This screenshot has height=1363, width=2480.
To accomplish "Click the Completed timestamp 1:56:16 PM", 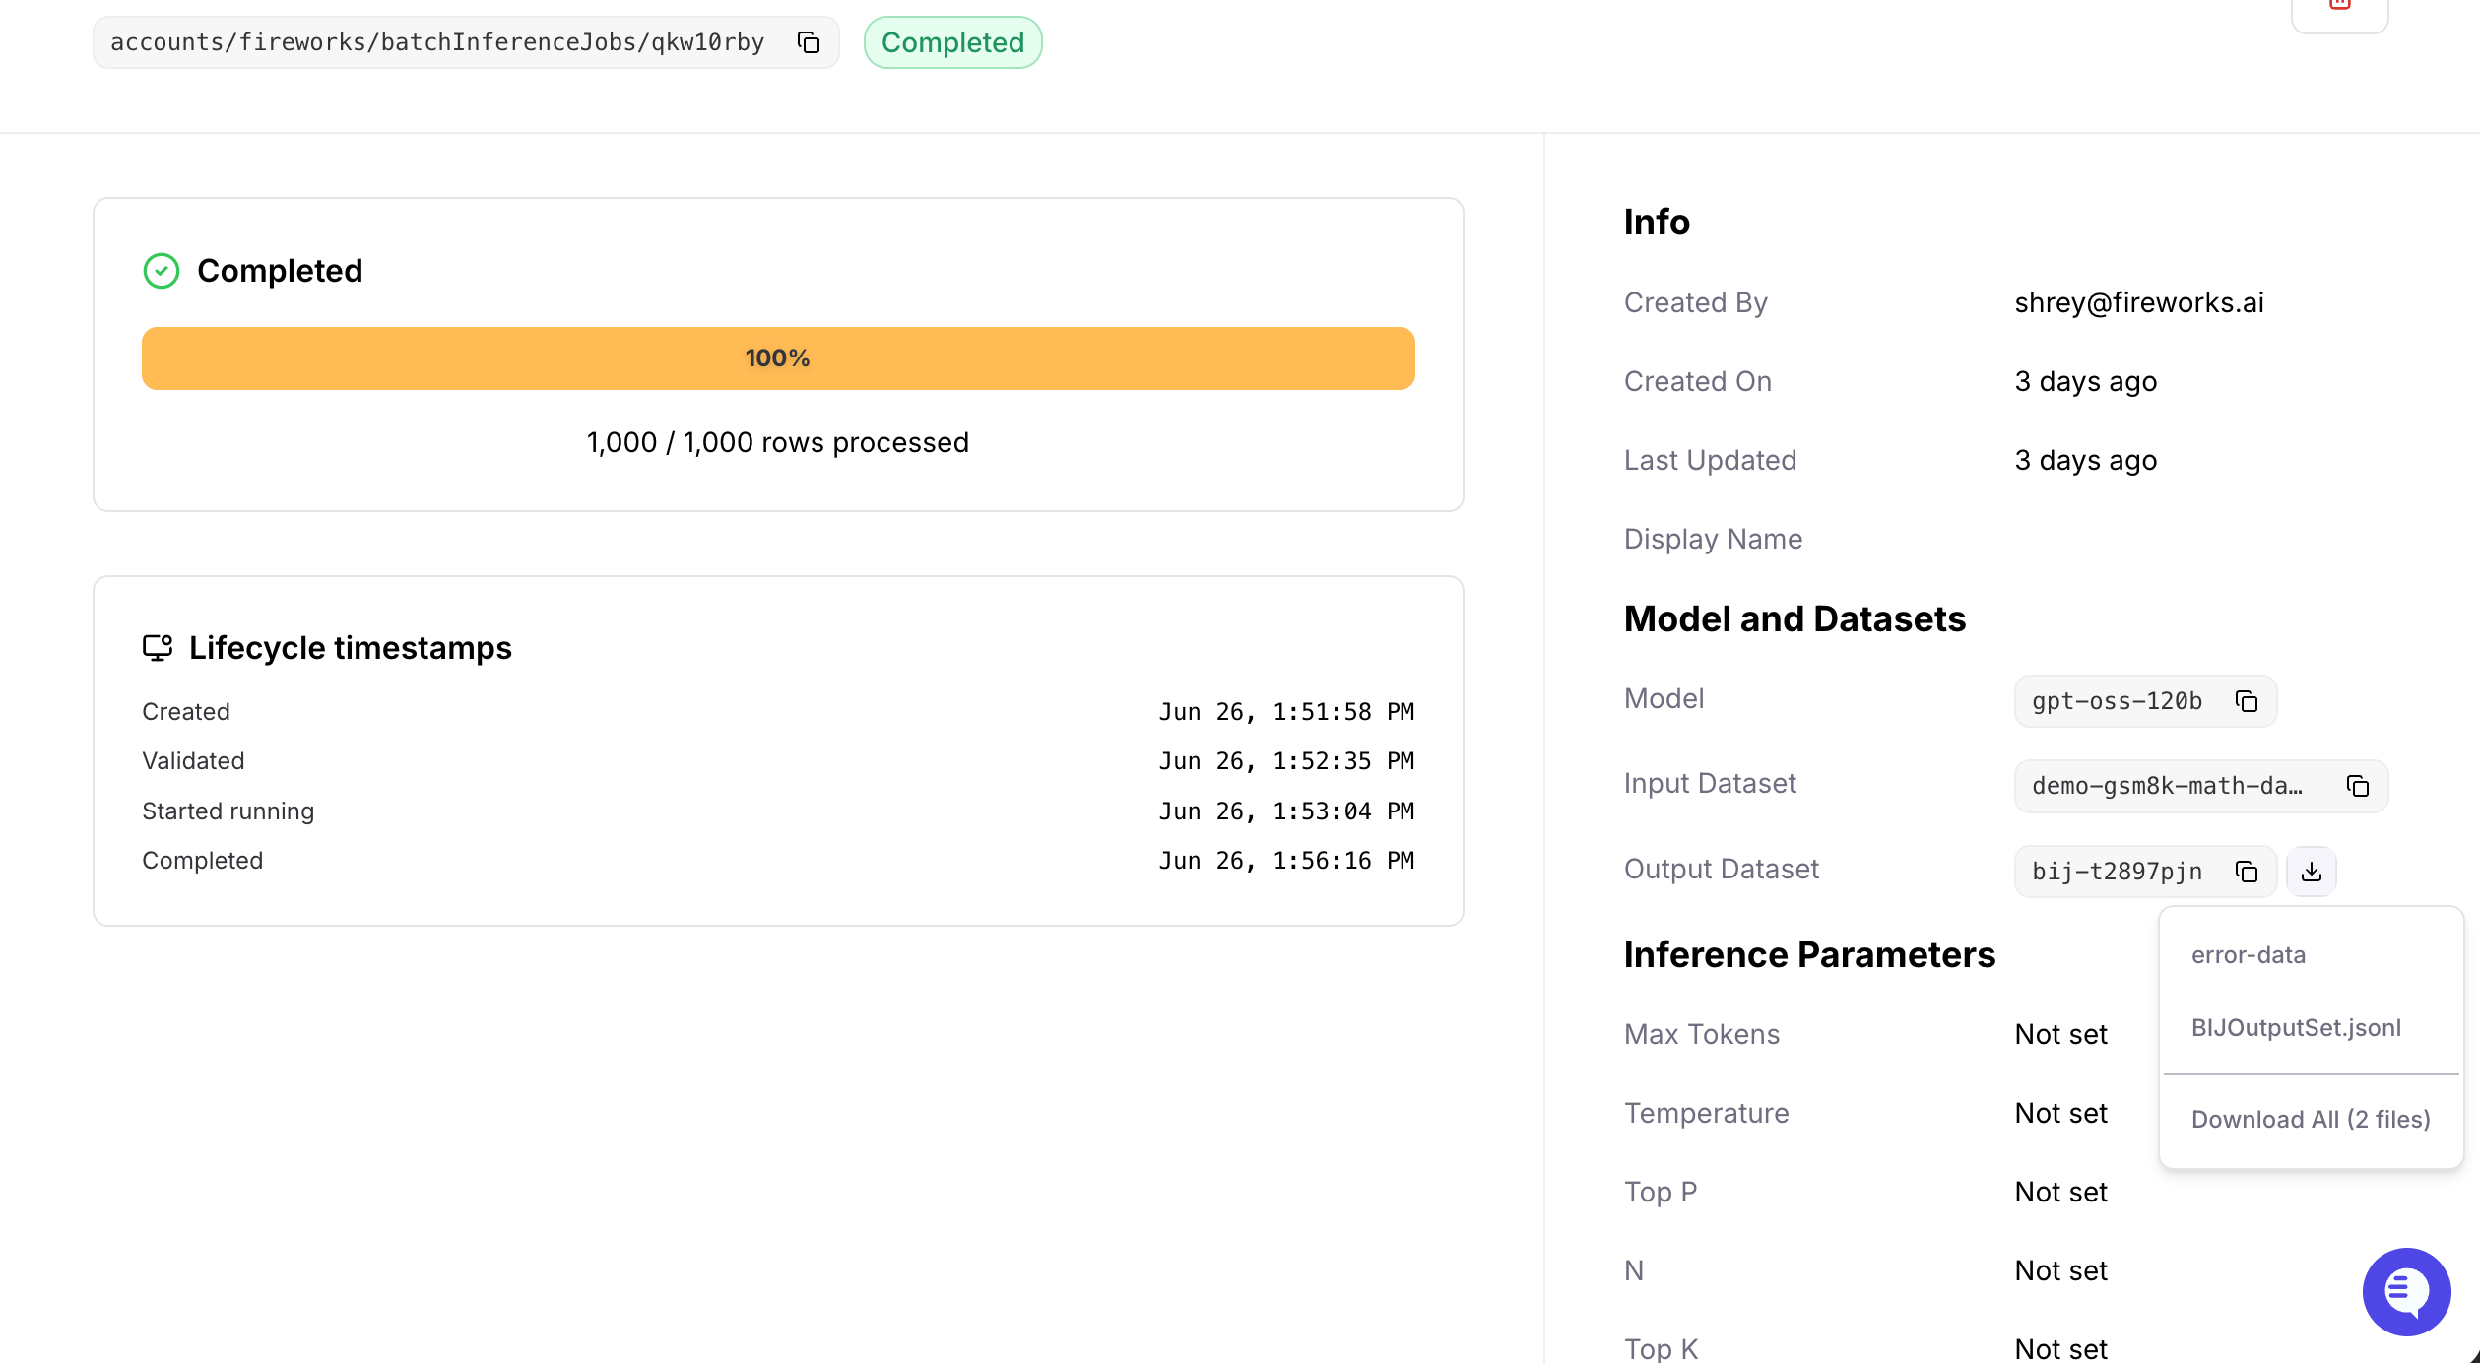I will [1286, 861].
